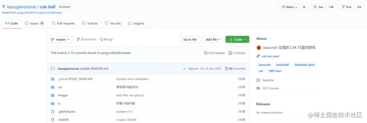The width and height of the screenshot is (367, 123).
Task: Click the Releases heading
Action: 263,104
